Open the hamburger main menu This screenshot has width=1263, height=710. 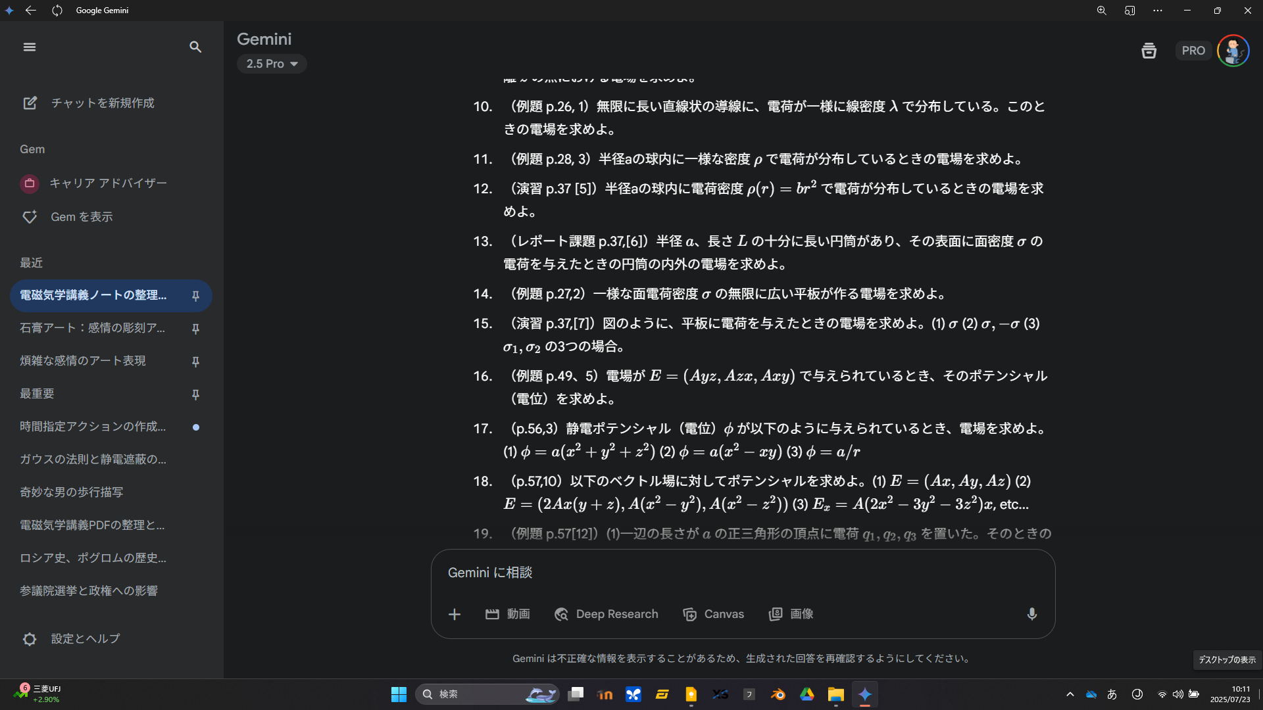click(x=30, y=47)
